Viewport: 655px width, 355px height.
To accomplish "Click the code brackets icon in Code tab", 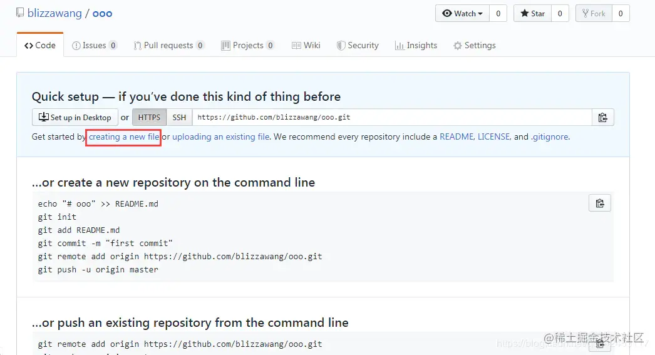I will pyautogui.click(x=28, y=46).
